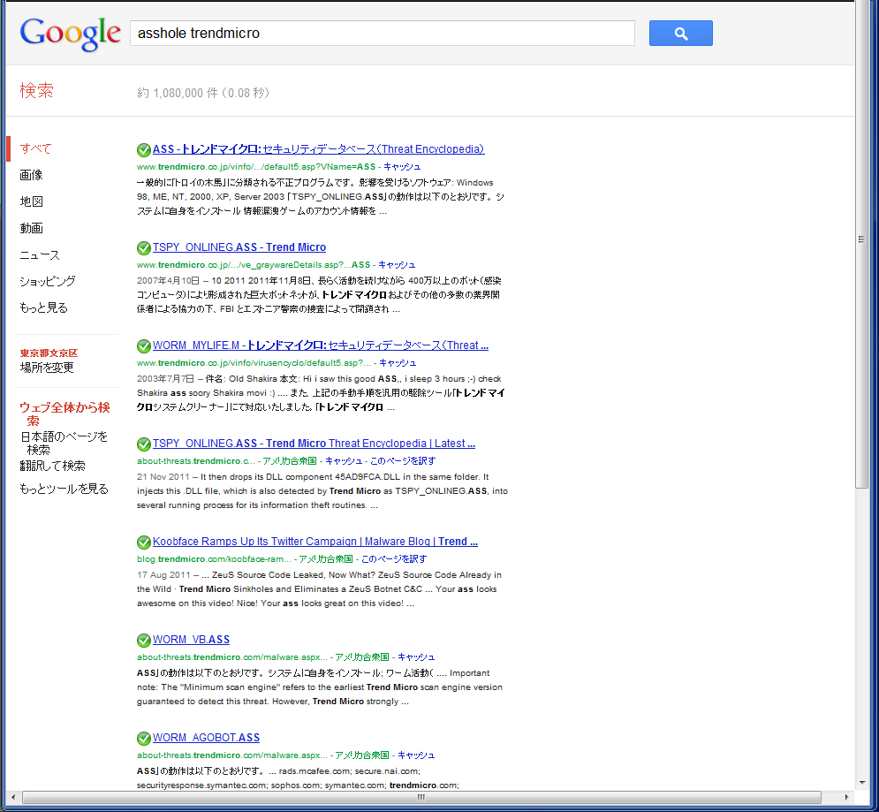The height and width of the screenshot is (812, 879).
Task: Select the 画像 (Images) sidebar item
Action: pyautogui.click(x=32, y=175)
